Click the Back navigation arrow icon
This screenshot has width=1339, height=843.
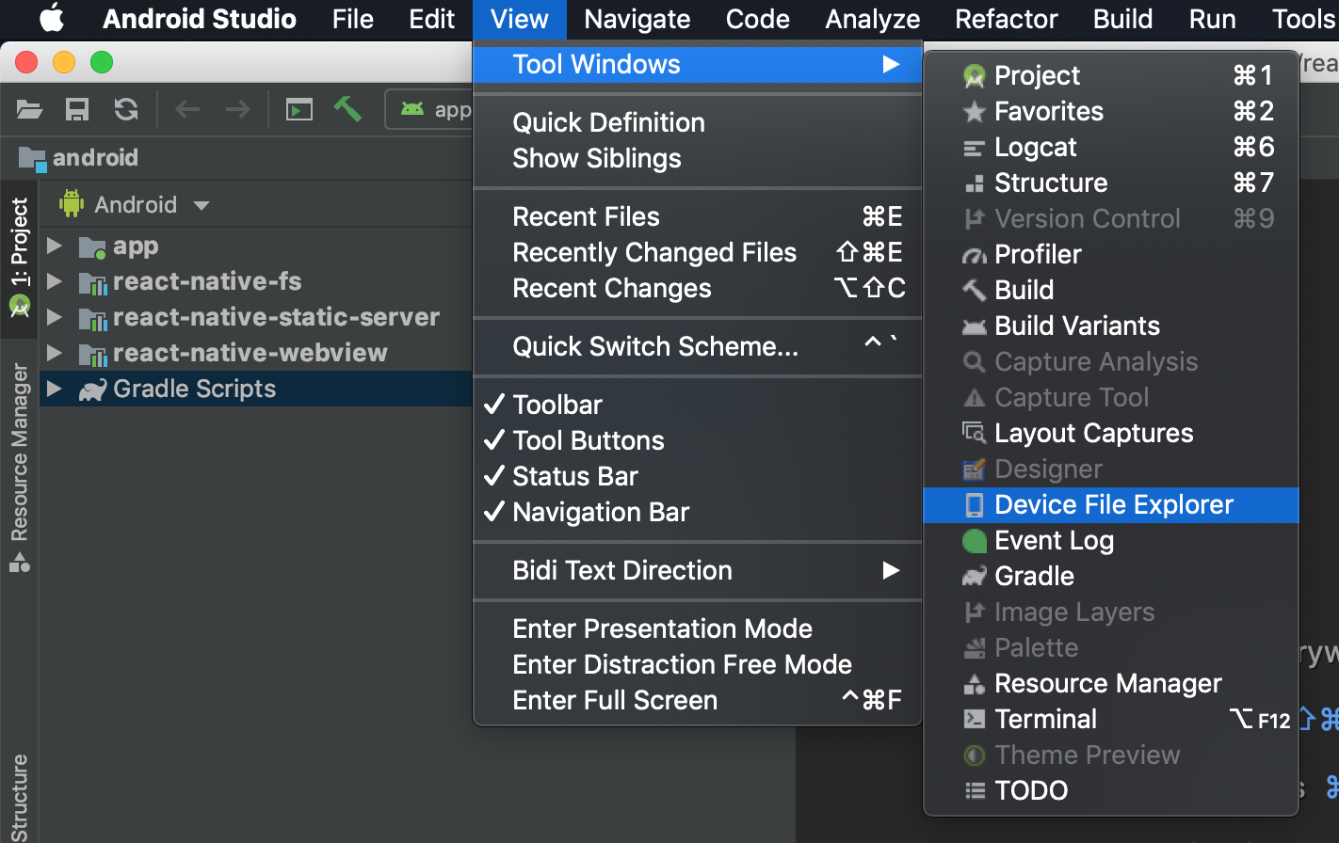(187, 110)
